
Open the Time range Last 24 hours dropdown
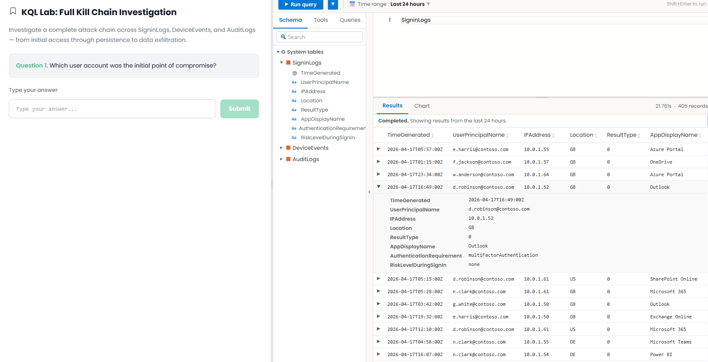[x=394, y=4]
